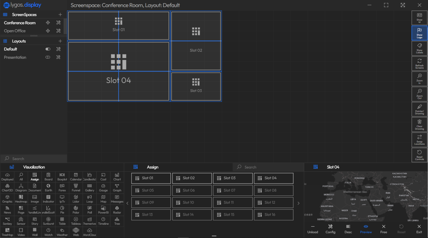Select Slot 16 in the Assign panel
The width and height of the screenshot is (428, 238).
click(x=273, y=215)
